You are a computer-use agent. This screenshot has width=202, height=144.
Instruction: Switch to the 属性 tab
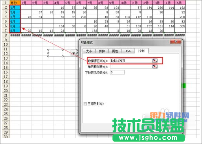115,51
